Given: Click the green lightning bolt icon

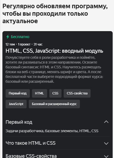Looking at the screenshot, I should (8, 37).
